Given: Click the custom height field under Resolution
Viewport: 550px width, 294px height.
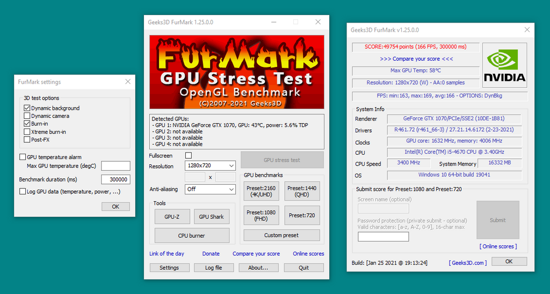Looking at the screenshot, I should (x=226, y=177).
